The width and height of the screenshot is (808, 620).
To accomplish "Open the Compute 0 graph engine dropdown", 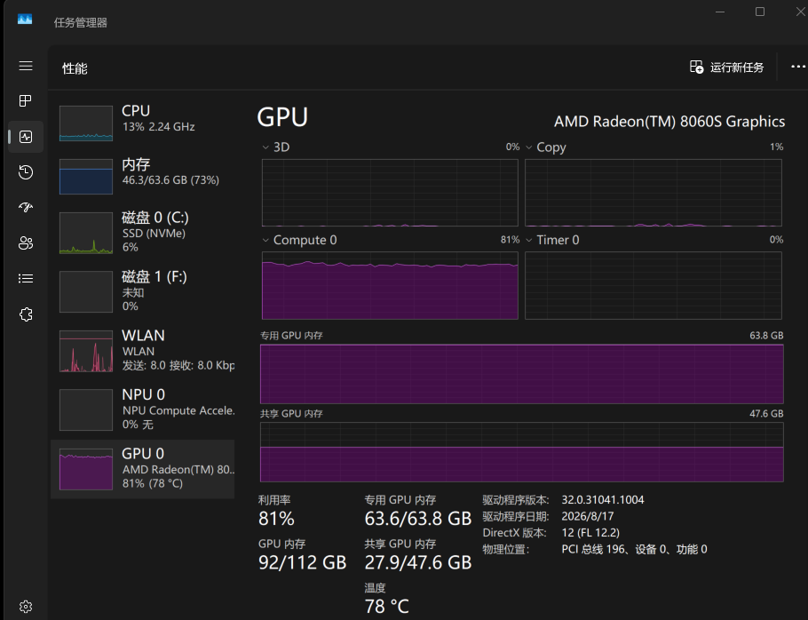I will click(x=265, y=240).
